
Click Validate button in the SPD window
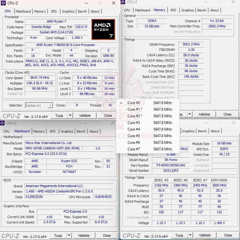[x=205, y=235]
